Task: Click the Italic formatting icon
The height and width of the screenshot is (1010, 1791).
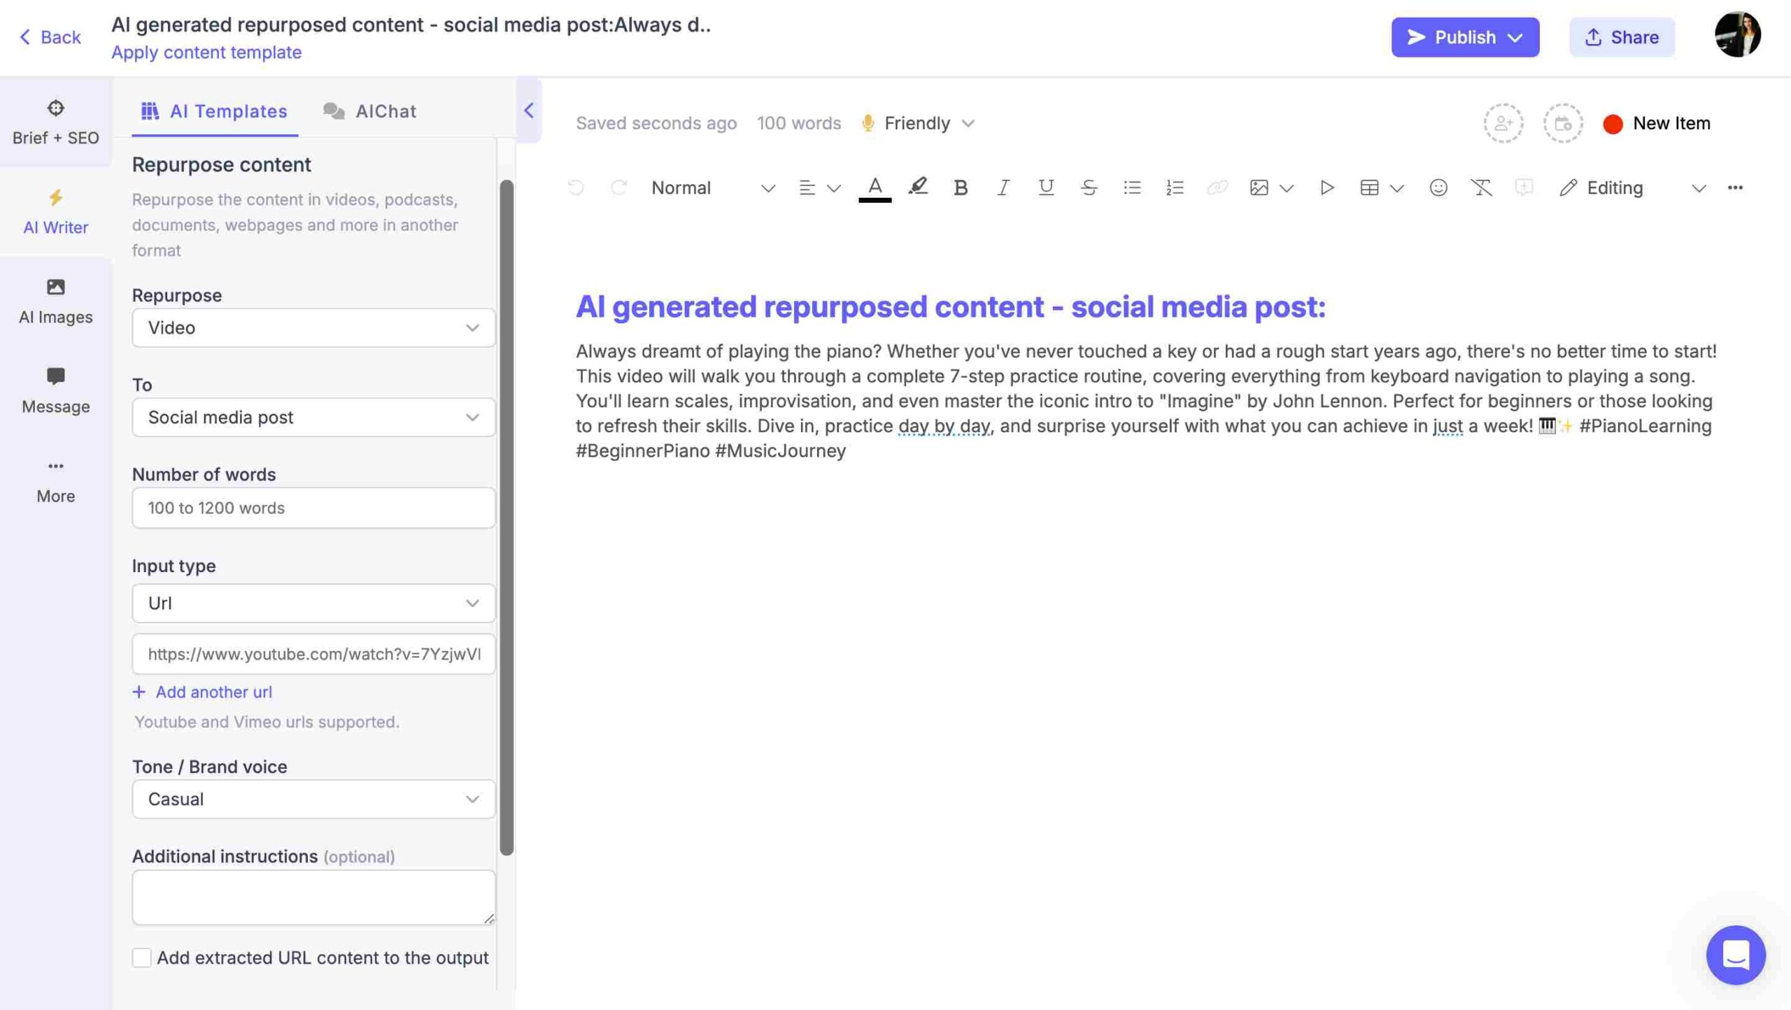Action: [1001, 188]
